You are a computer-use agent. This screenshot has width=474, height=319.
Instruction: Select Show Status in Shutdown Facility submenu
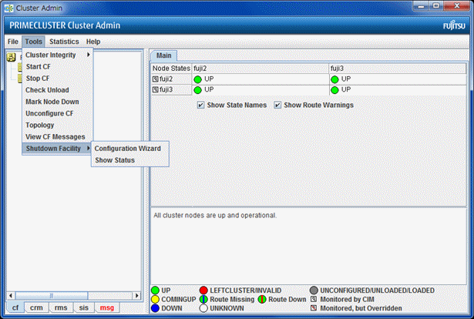[130, 160]
